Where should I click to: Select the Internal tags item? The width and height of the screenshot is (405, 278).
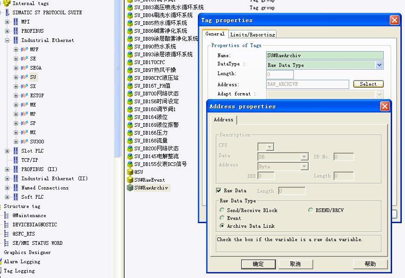30,3
